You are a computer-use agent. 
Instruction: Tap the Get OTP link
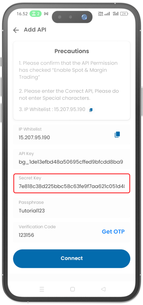pyautogui.click(x=113, y=231)
